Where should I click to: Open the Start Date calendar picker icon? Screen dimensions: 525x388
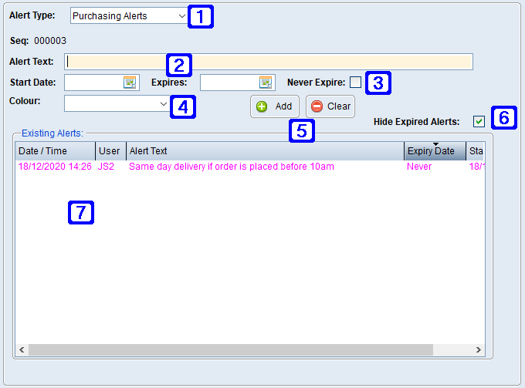point(129,83)
